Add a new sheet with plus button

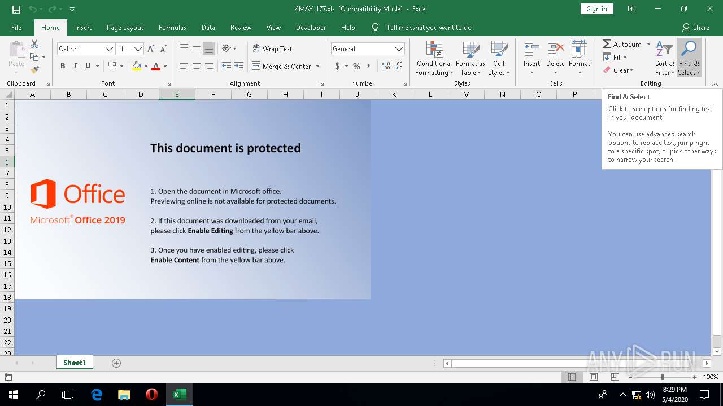coord(116,363)
